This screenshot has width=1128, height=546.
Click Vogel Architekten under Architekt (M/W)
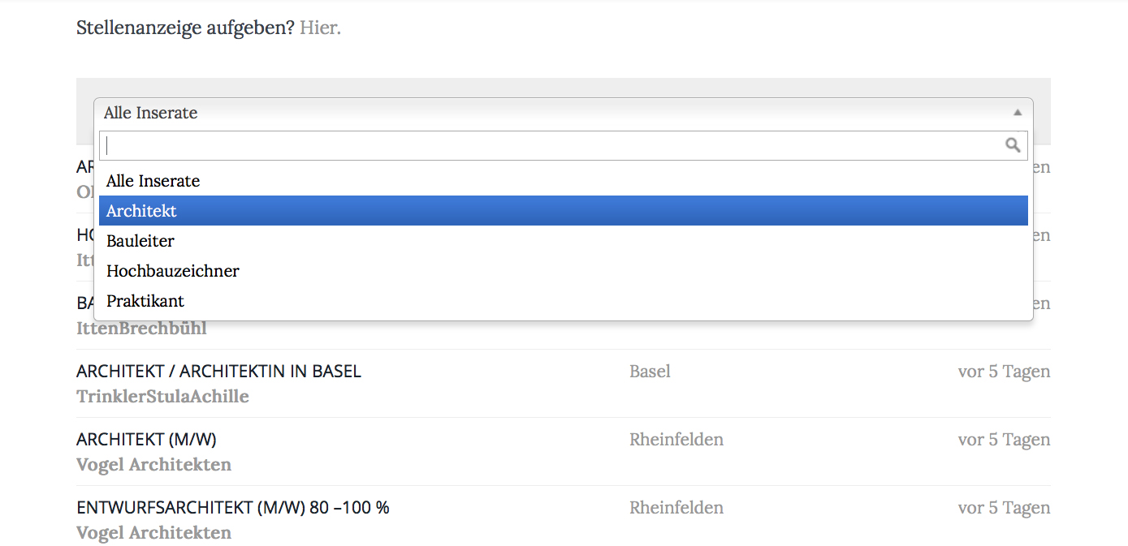pos(153,465)
